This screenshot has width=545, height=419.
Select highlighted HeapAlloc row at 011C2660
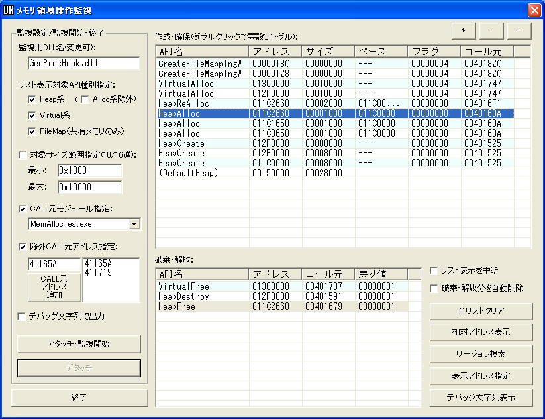click(335, 113)
